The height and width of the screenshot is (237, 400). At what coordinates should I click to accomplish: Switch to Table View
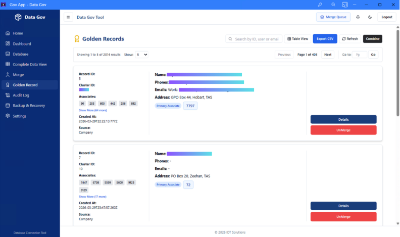point(297,39)
